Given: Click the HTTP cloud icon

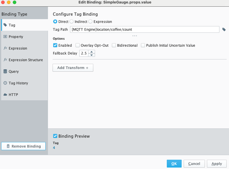Looking at the screenshot, I should tap(5, 95).
